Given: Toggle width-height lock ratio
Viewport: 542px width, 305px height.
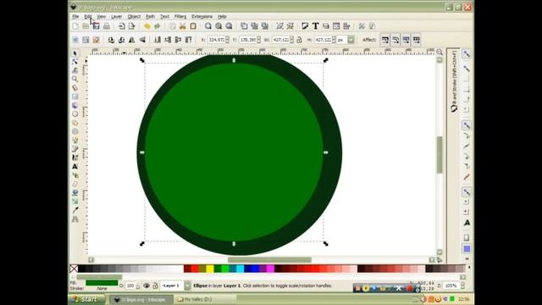Looking at the screenshot, I should 299,40.
